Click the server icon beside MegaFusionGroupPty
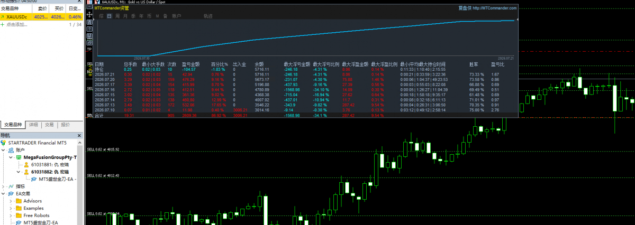The width and height of the screenshot is (635, 225). click(19, 157)
